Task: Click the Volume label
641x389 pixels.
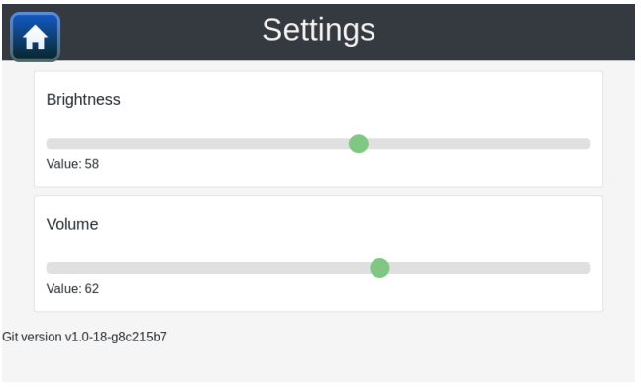Action: pyautogui.click(x=72, y=224)
